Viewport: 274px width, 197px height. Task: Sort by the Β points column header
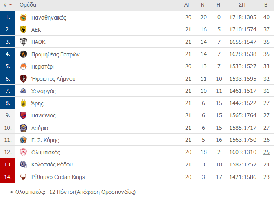(x=266, y=5)
